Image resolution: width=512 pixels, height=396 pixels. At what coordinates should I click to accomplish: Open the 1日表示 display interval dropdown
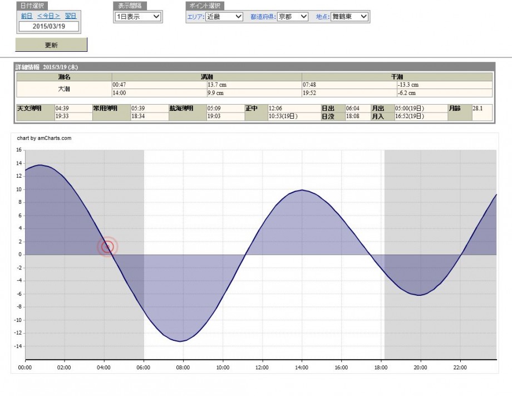(138, 17)
